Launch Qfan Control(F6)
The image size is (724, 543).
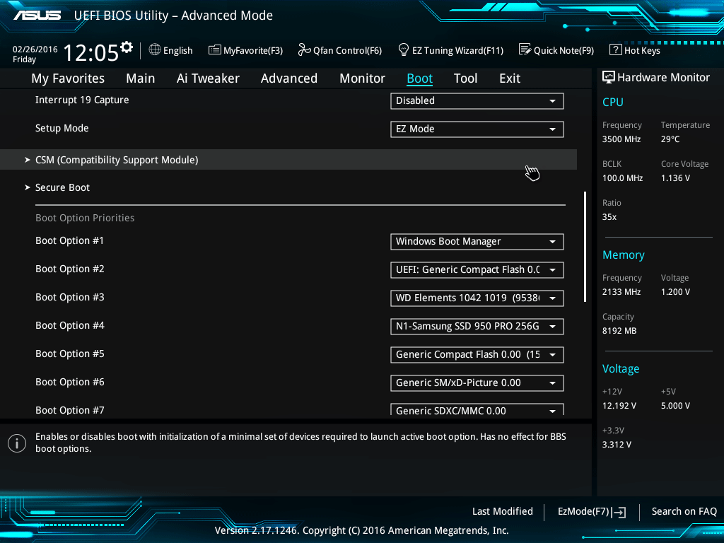340,50
